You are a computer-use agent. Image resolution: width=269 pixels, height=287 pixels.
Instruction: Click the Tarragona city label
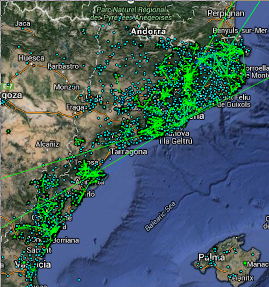tap(129, 152)
